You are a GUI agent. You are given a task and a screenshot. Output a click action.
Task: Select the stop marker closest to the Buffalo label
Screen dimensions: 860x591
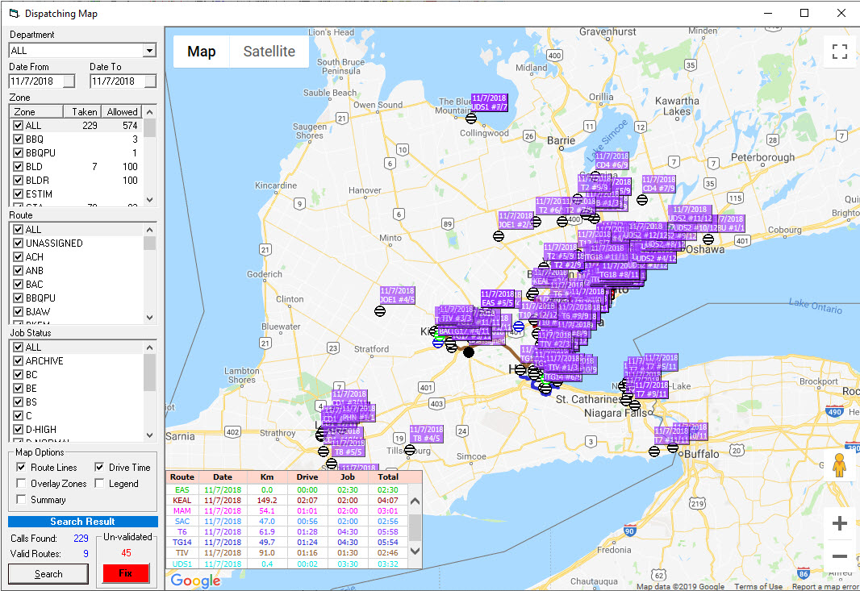[x=672, y=447]
